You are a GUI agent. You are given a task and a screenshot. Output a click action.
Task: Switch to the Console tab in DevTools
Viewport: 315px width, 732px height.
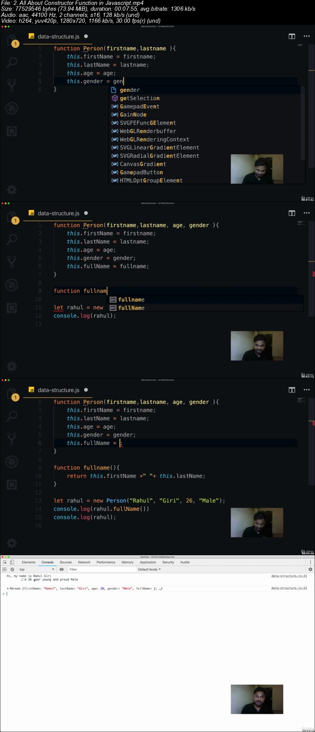tap(47, 562)
